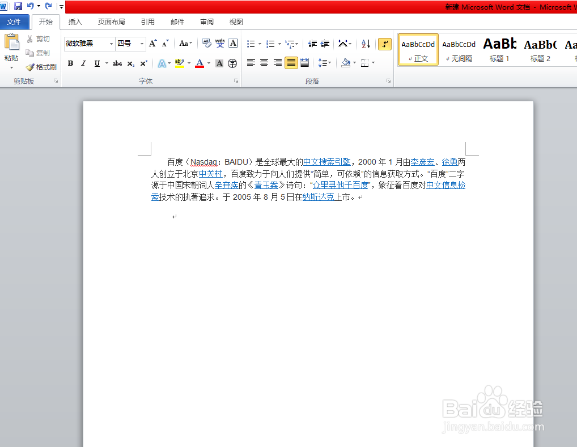Click the Paste clipboard icon
The width and height of the screenshot is (577, 447).
pos(12,42)
